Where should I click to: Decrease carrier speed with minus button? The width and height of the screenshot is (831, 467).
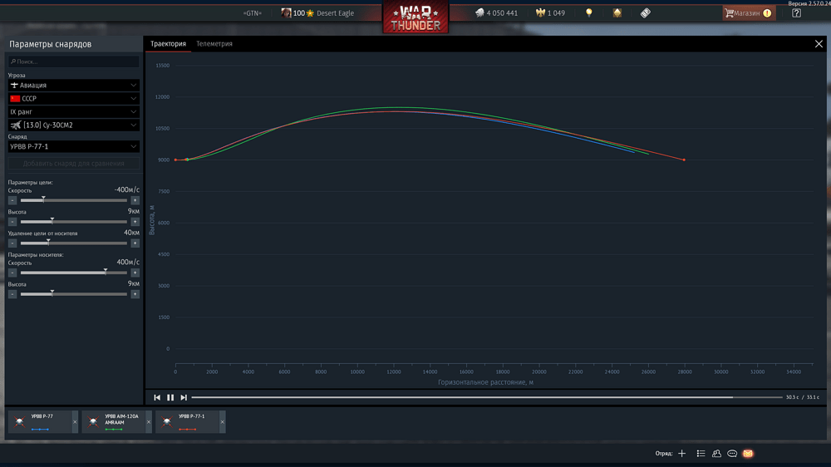point(12,273)
